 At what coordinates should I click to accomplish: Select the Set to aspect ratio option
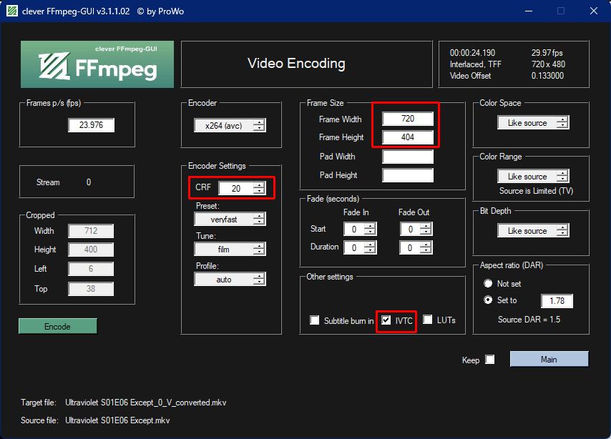pyautogui.click(x=488, y=300)
